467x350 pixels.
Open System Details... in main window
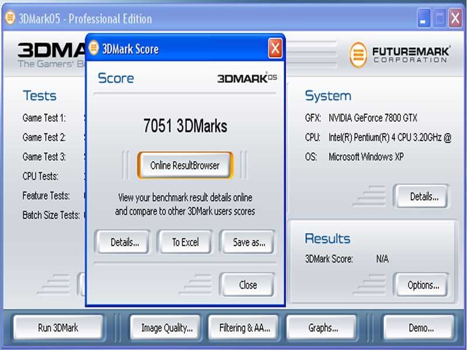(422, 197)
